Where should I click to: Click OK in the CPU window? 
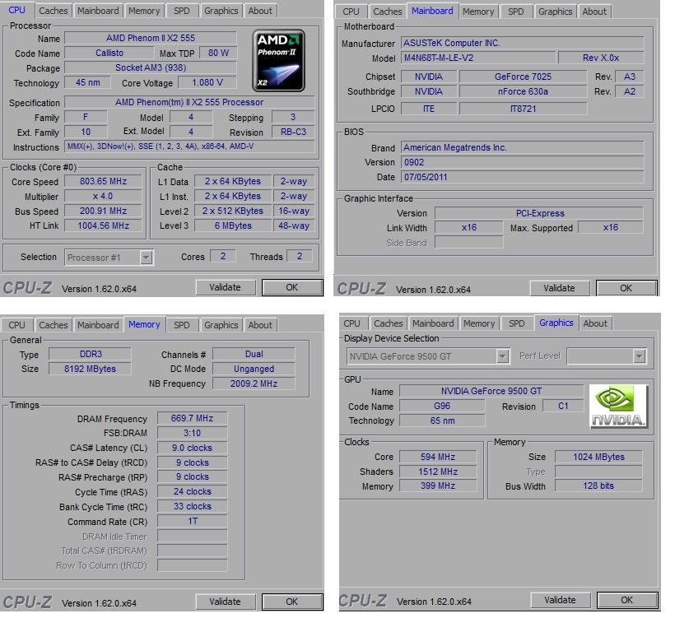[x=292, y=287]
